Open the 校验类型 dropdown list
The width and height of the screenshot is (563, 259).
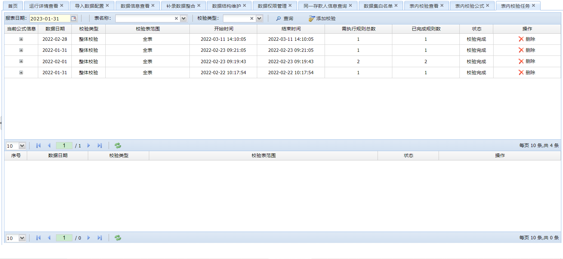click(x=259, y=18)
